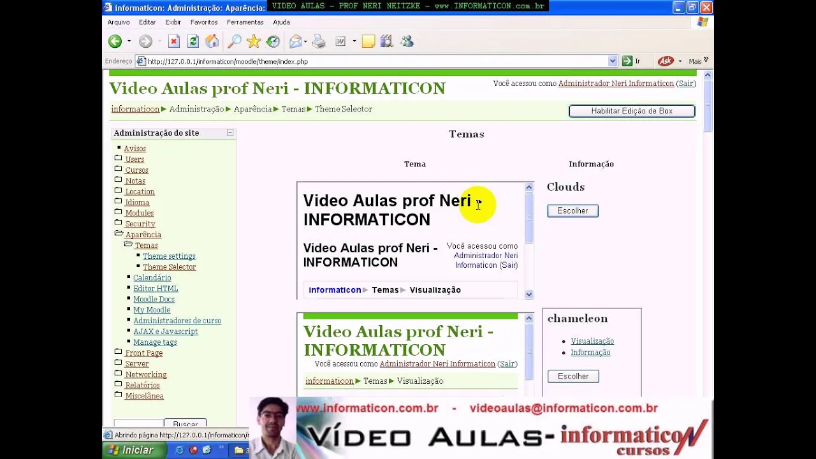
Task: Click the address bar URL field
Action: point(376,61)
